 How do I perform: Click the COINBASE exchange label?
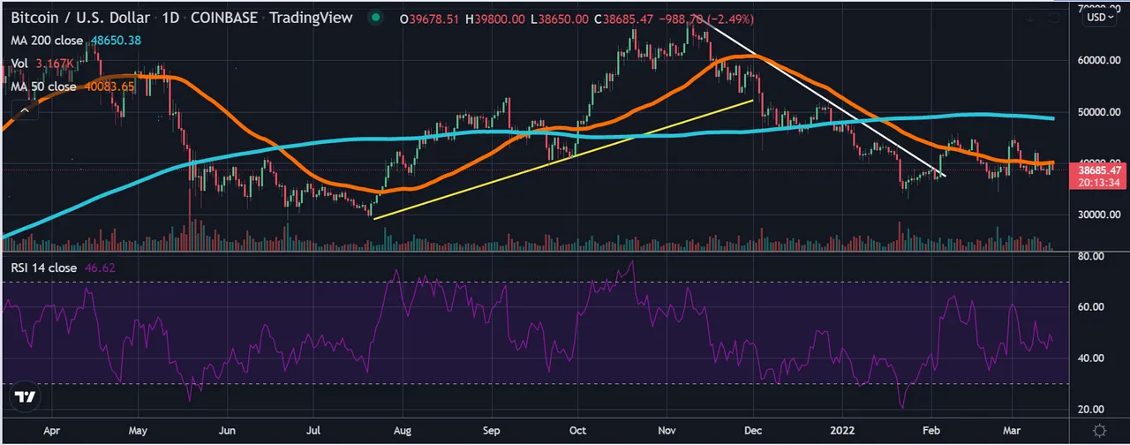click(x=223, y=18)
